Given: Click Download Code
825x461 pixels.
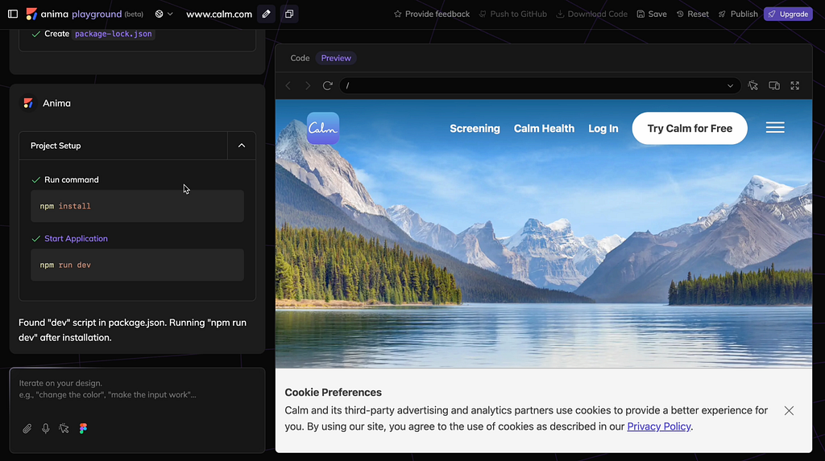Looking at the screenshot, I should [591, 14].
